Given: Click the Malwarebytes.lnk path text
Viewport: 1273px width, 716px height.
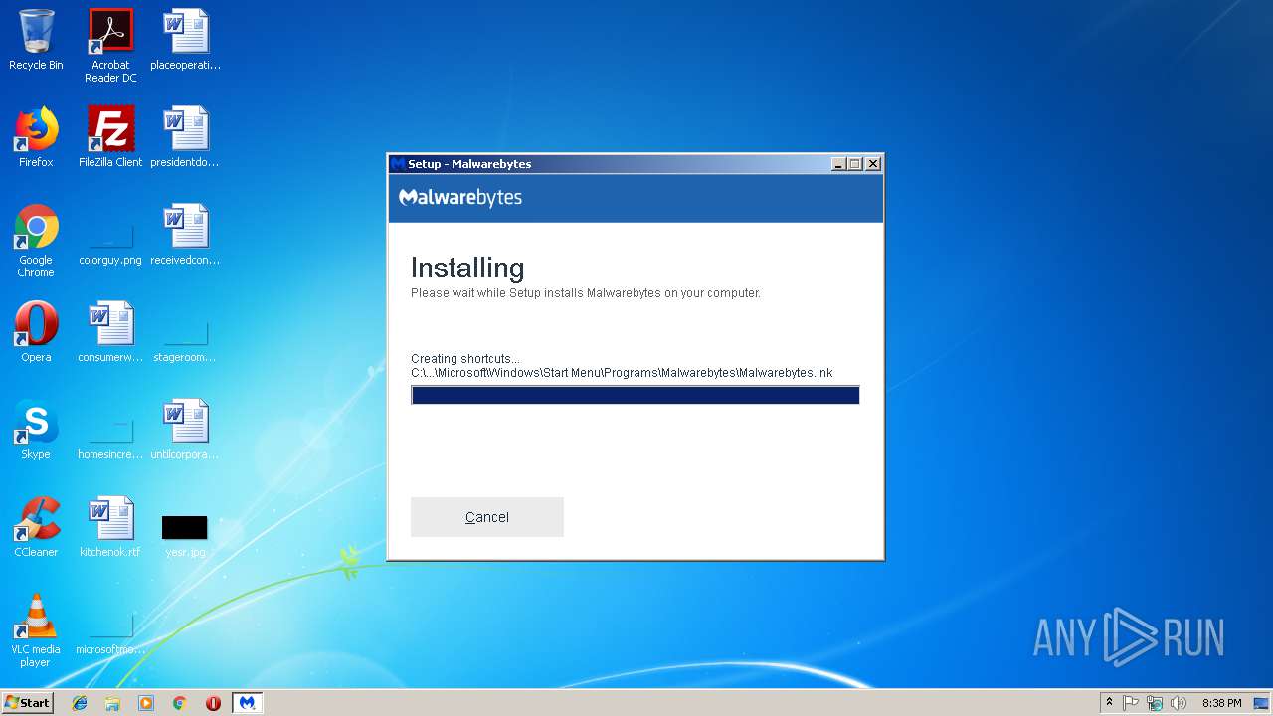Looking at the screenshot, I should pyautogui.click(x=622, y=373).
